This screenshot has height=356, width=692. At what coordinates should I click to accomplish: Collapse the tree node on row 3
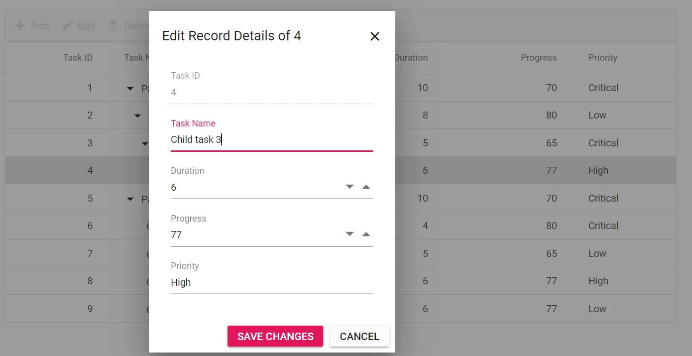pos(144,143)
